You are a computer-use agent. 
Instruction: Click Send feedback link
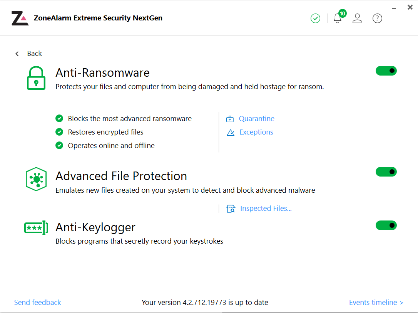pyautogui.click(x=38, y=303)
